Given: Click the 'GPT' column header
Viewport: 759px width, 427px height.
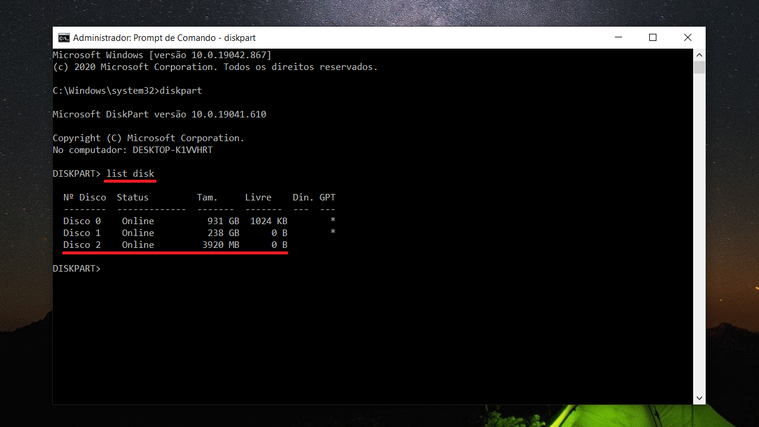Looking at the screenshot, I should click(327, 197).
